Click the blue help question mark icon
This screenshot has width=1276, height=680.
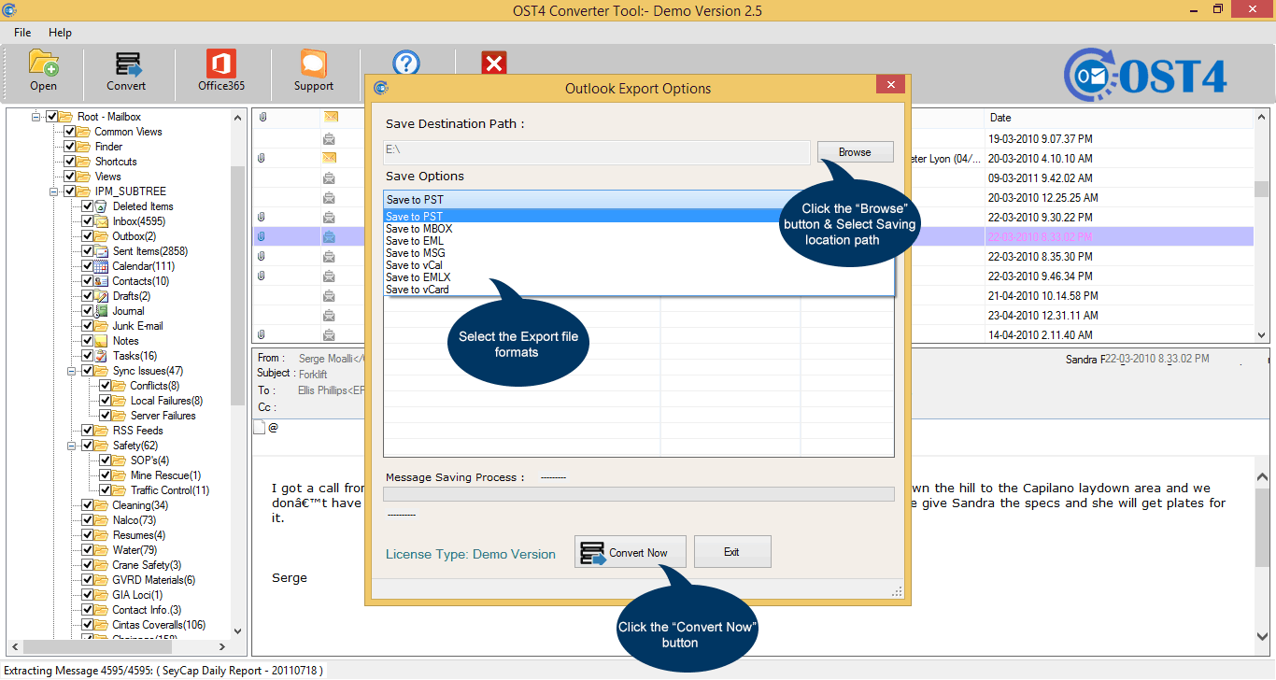[x=405, y=63]
